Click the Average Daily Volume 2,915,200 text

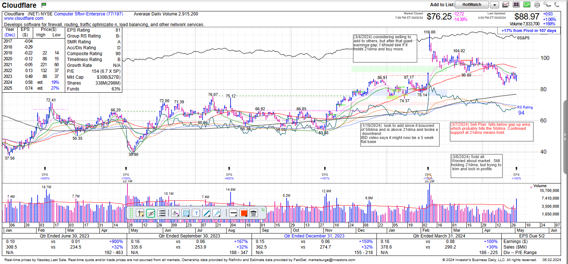click(166, 14)
